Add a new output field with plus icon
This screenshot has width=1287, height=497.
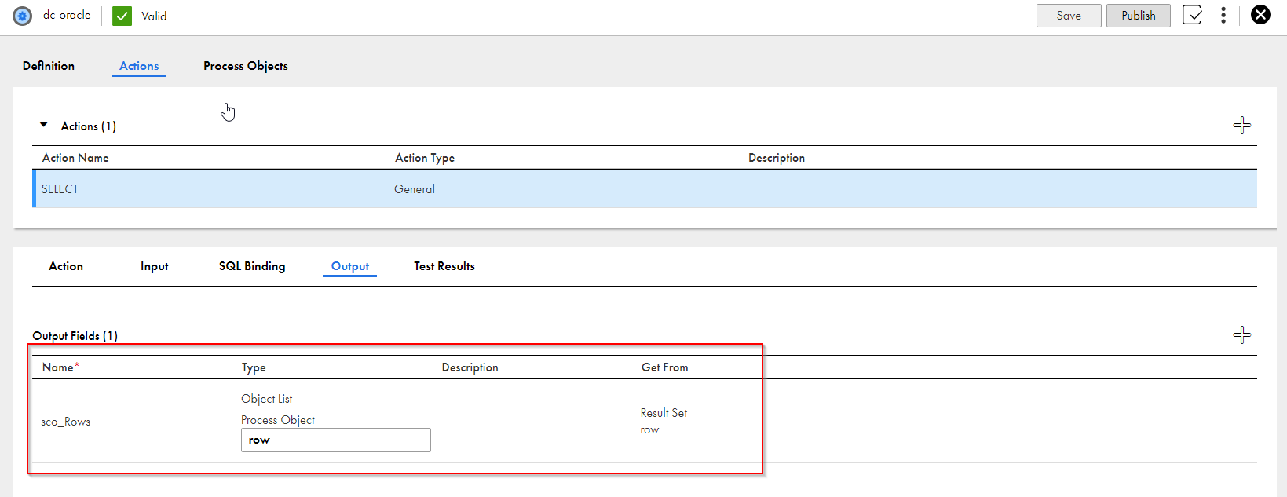pyautogui.click(x=1242, y=335)
